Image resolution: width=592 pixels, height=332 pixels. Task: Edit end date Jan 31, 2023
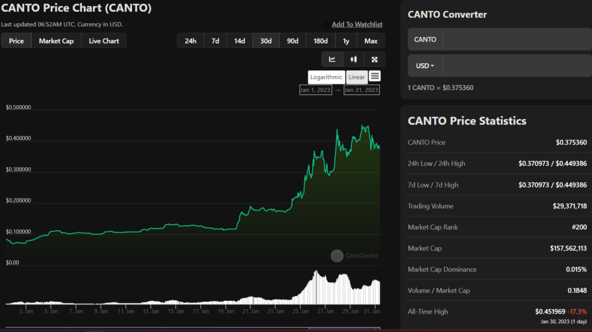pyautogui.click(x=361, y=90)
